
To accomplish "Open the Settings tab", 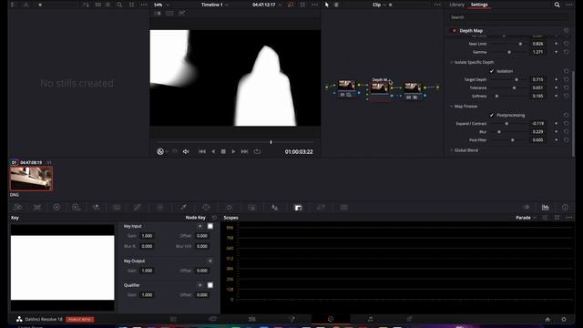I will (x=479, y=5).
